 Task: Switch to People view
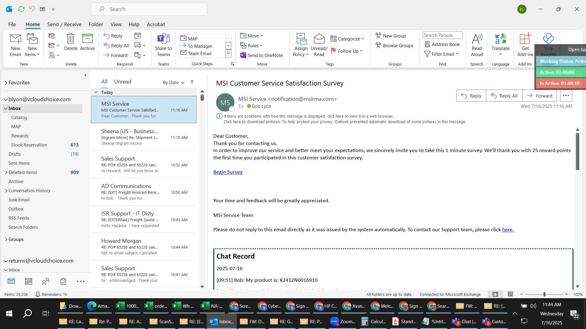pos(46,281)
